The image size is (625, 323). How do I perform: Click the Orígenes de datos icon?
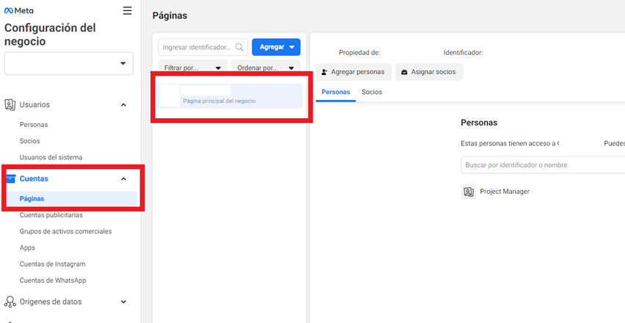pos(10,302)
